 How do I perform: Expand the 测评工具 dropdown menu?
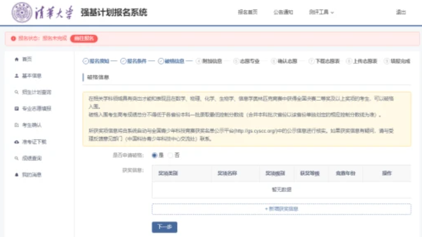click(x=321, y=12)
